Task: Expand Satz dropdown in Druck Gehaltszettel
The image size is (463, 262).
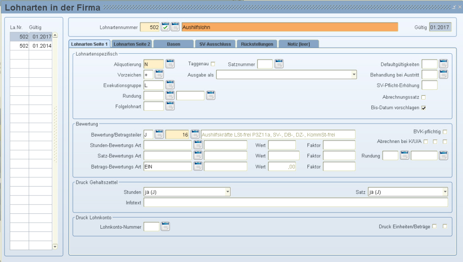Action: (445, 192)
